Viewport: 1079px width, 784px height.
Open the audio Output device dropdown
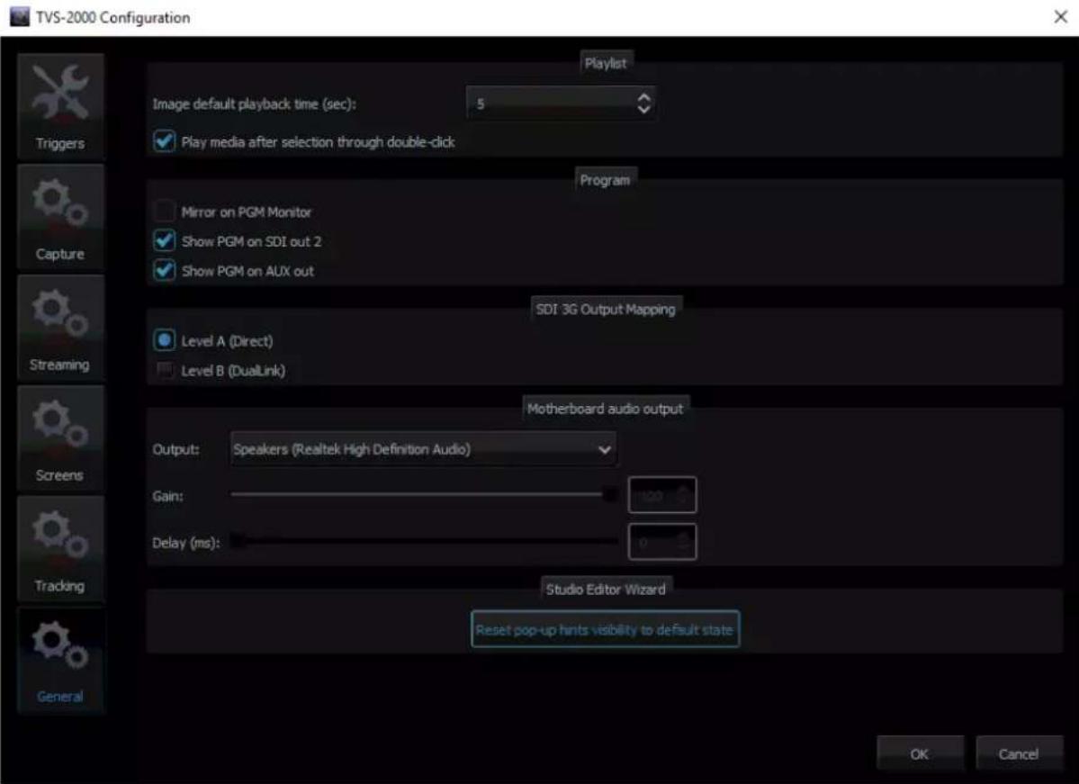click(423, 449)
